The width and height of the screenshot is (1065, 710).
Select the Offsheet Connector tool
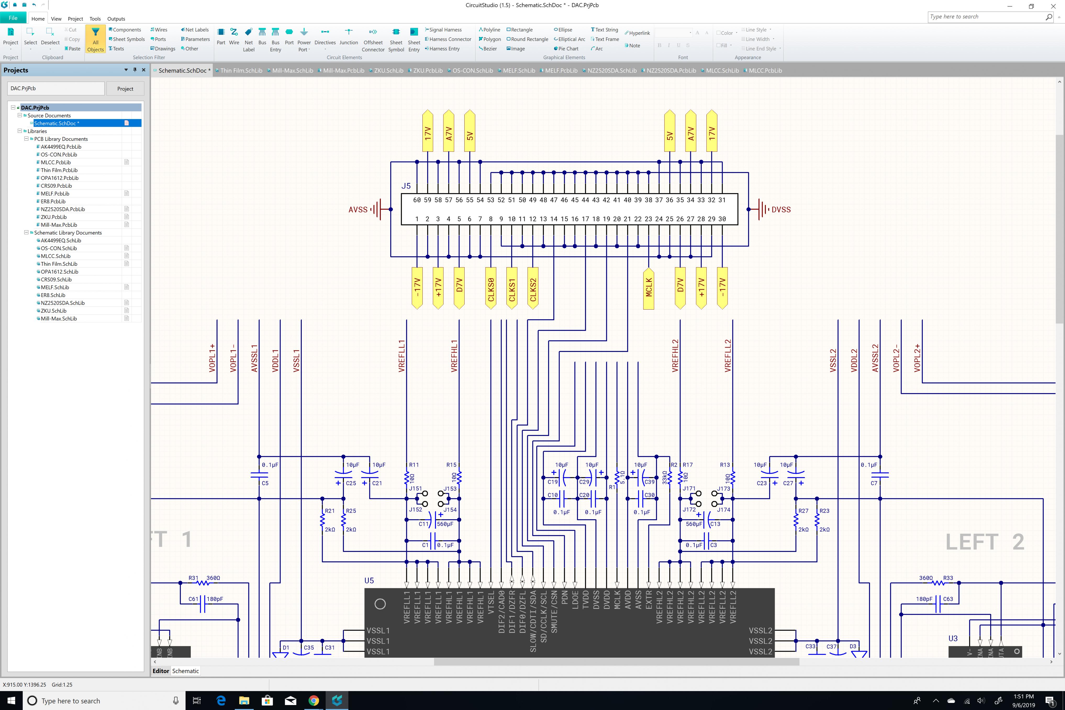373,40
